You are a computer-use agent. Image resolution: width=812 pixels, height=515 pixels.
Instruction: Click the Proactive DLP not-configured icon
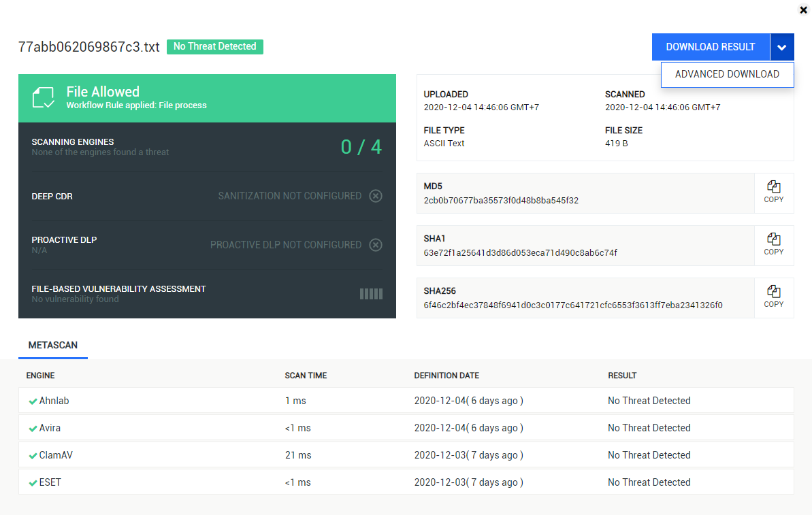coord(376,245)
